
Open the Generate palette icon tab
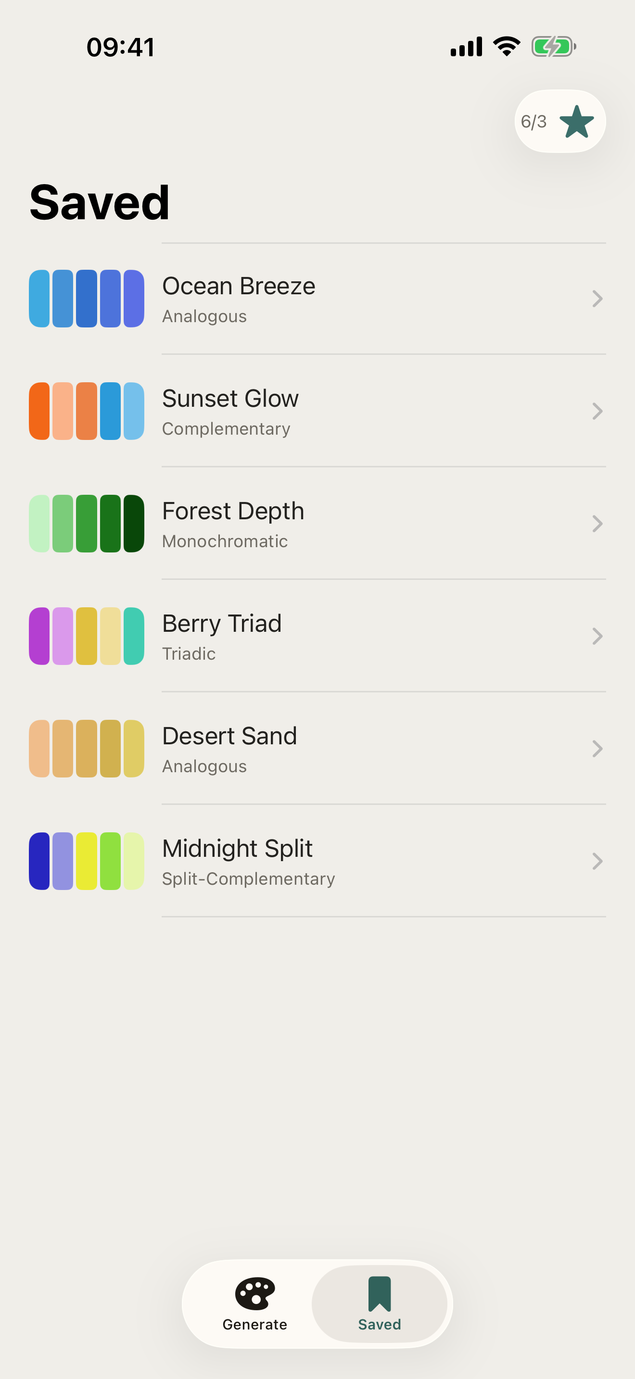255,1293
